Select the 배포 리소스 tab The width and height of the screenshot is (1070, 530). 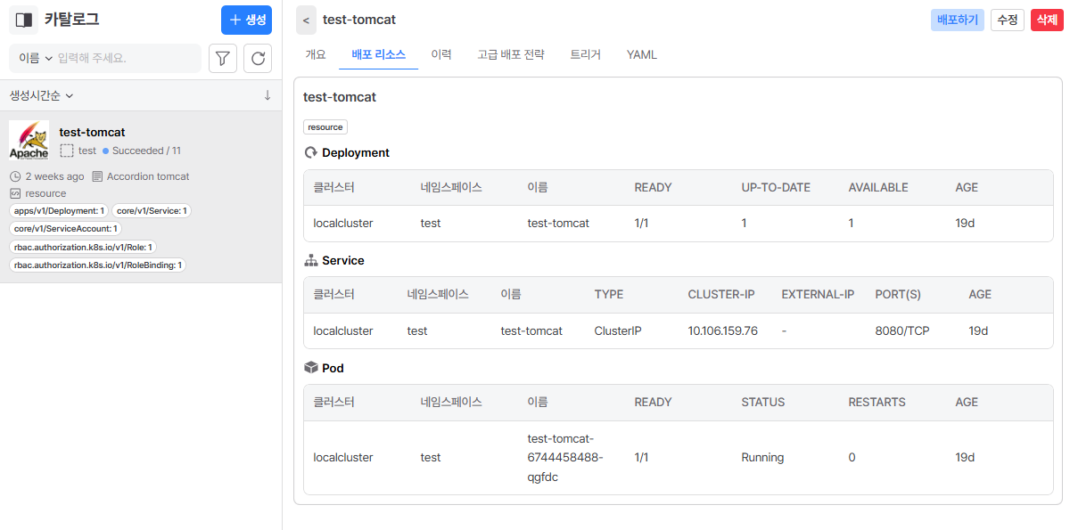[379, 54]
